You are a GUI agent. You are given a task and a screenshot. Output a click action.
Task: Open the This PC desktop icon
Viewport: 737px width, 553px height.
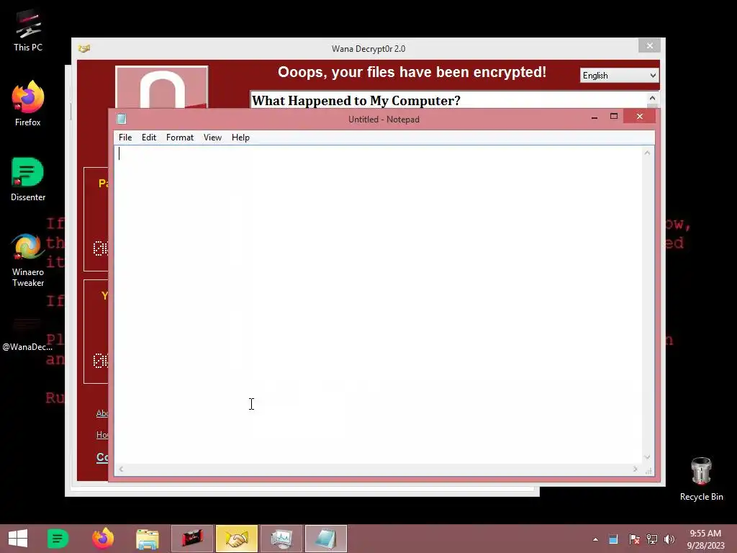point(28,30)
